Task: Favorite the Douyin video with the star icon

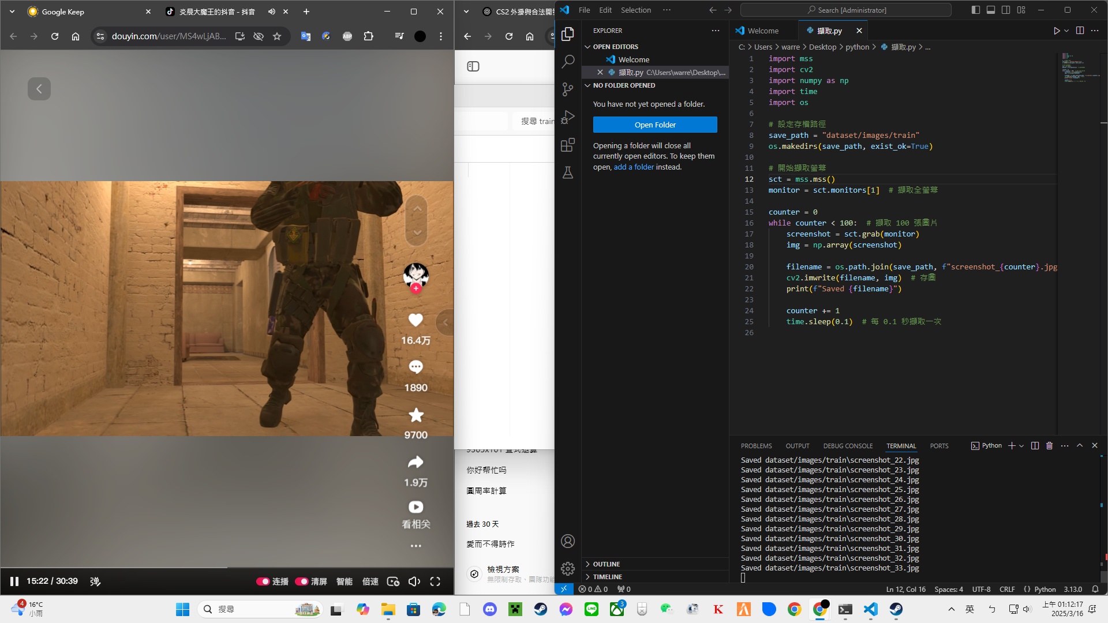Action: 415,415
